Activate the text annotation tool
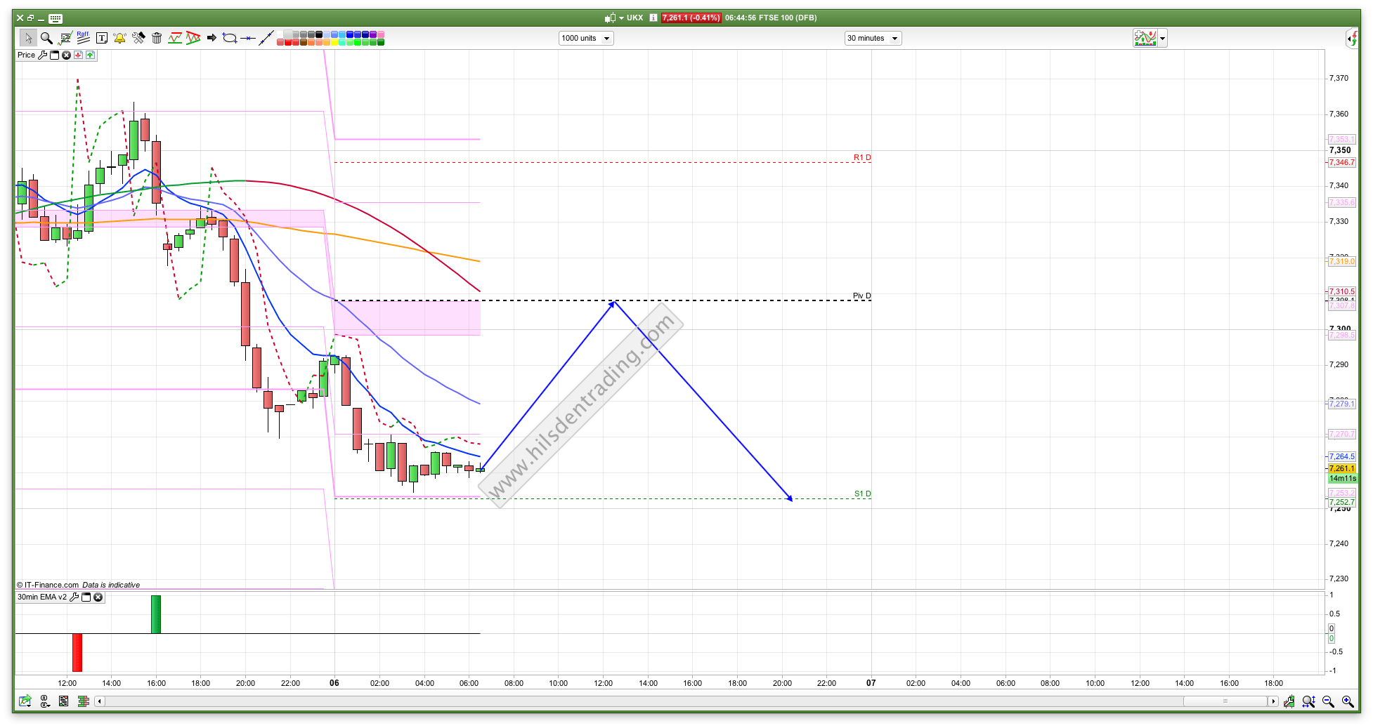Image resolution: width=1373 pixels, height=728 pixels. click(102, 38)
